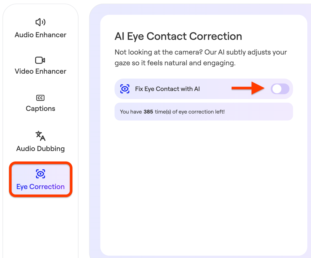Enable the Fix Eye Contact with AI switch
This screenshot has width=311, height=258.
tap(280, 89)
